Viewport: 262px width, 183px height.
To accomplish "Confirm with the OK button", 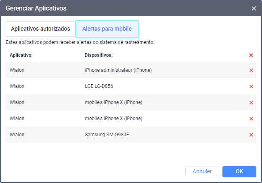I will [x=239, y=172].
